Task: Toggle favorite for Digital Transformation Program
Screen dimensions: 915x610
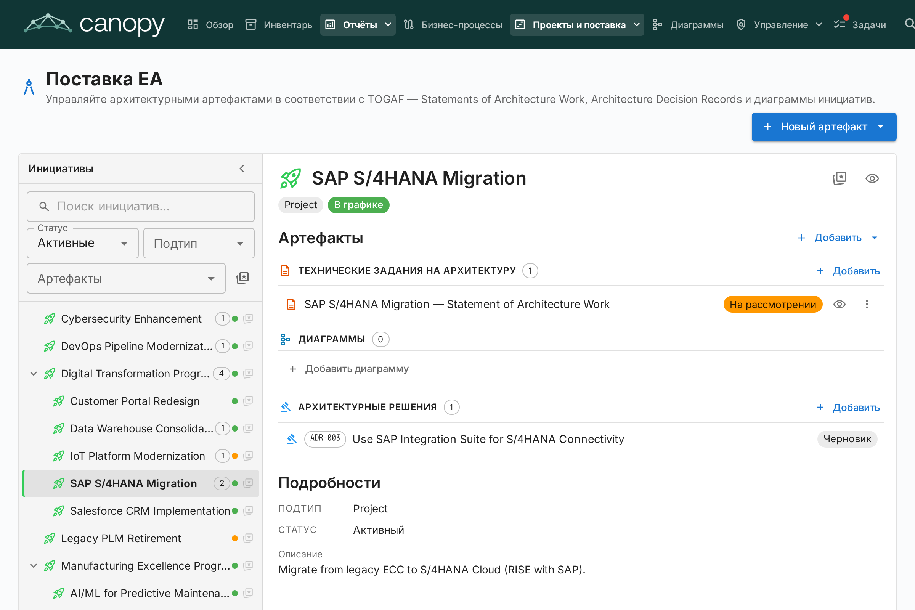Action: [248, 374]
